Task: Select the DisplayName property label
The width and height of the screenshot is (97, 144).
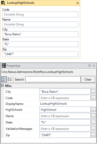Action: (x=14, y=104)
